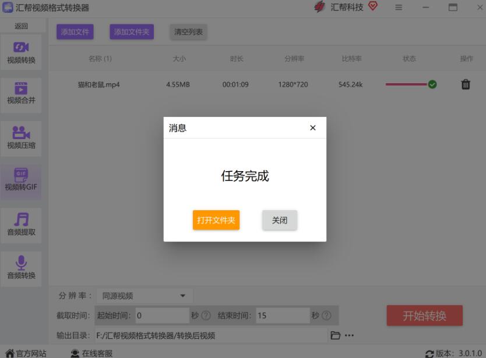
Task: Select the 音频录制 microphone tool
Action: [21, 268]
